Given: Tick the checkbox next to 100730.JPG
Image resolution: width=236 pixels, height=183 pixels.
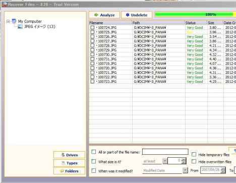Looking at the screenshot, I should [x=92, y=55].
